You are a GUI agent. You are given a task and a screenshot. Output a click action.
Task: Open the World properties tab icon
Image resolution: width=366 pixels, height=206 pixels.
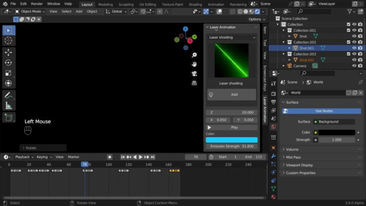[273, 127]
